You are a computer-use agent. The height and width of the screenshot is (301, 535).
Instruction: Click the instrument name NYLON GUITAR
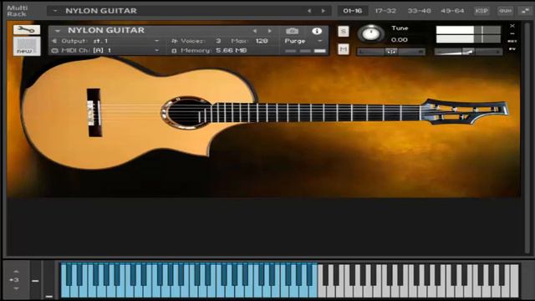click(x=106, y=30)
